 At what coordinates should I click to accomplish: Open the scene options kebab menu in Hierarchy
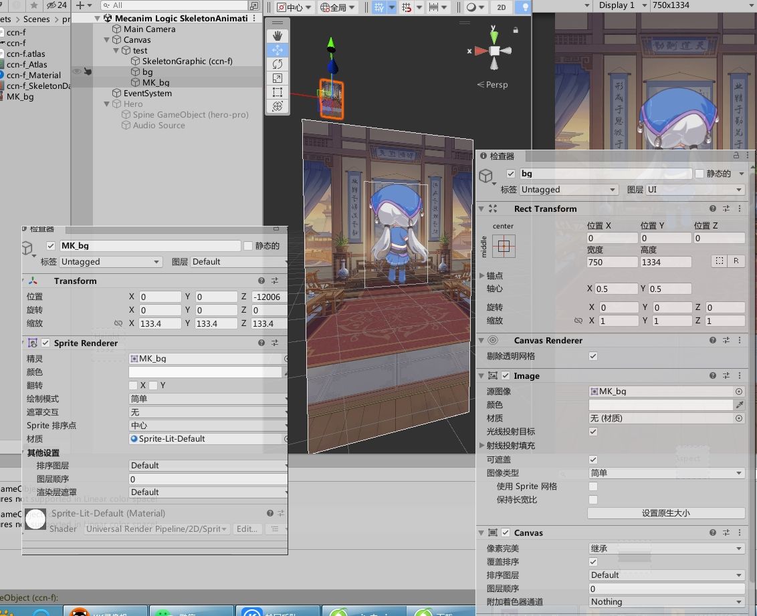tap(254, 18)
